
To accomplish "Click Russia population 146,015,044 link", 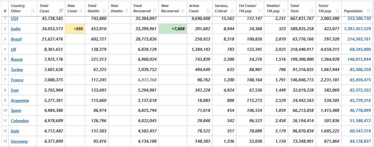I will pyautogui.click(x=359, y=59).
